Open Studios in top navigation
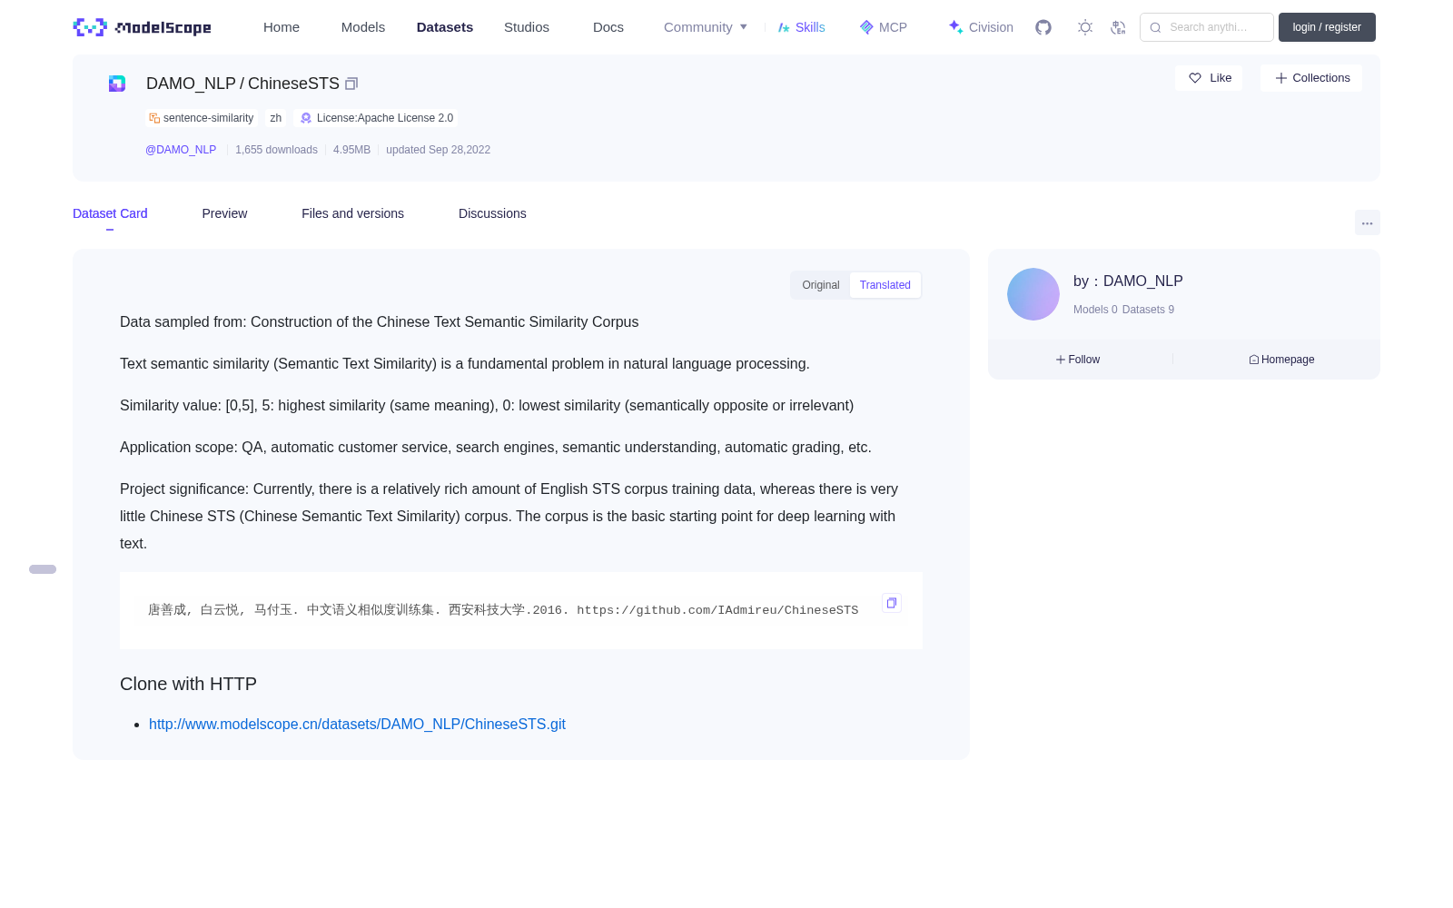Viewport: 1453px width, 908px height. pyautogui.click(x=527, y=27)
